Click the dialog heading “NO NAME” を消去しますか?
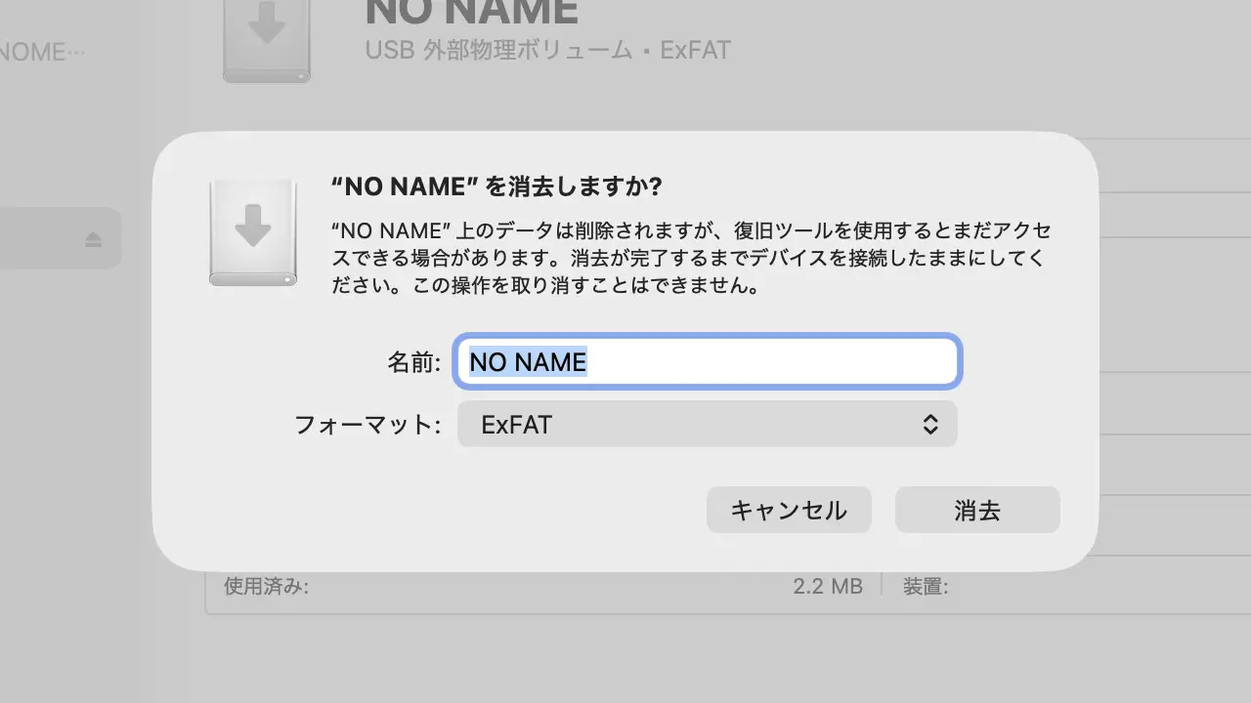 tap(497, 186)
